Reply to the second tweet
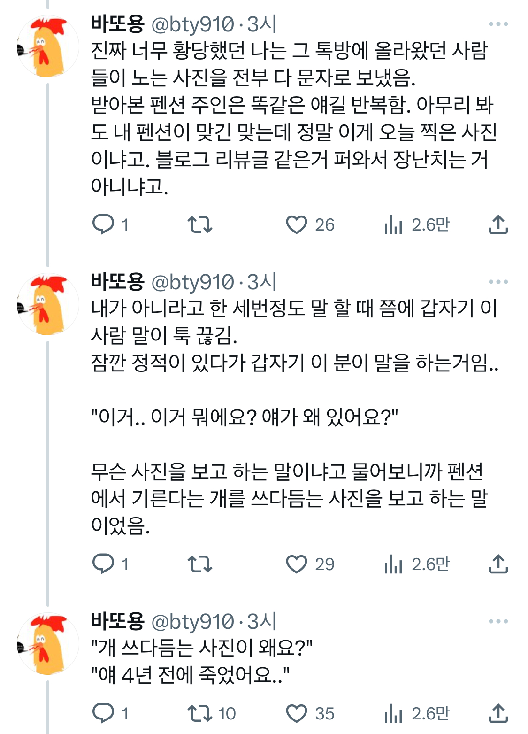The width and height of the screenshot is (528, 734). tap(104, 564)
